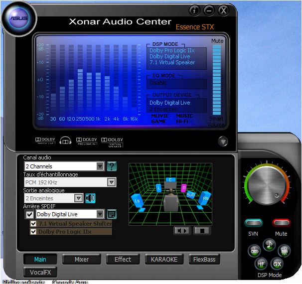Screen dimensions: 302x284
Task: Switch to the FlexBass tab
Action: coord(204,260)
